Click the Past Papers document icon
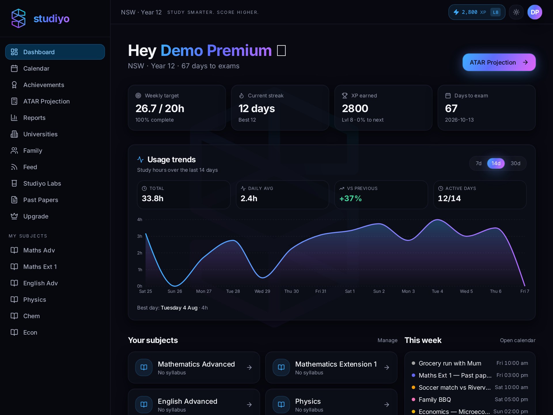Viewport: 553px width, 415px height. [x=14, y=200]
